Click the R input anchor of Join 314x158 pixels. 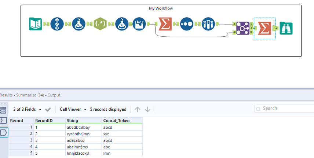[234, 32]
